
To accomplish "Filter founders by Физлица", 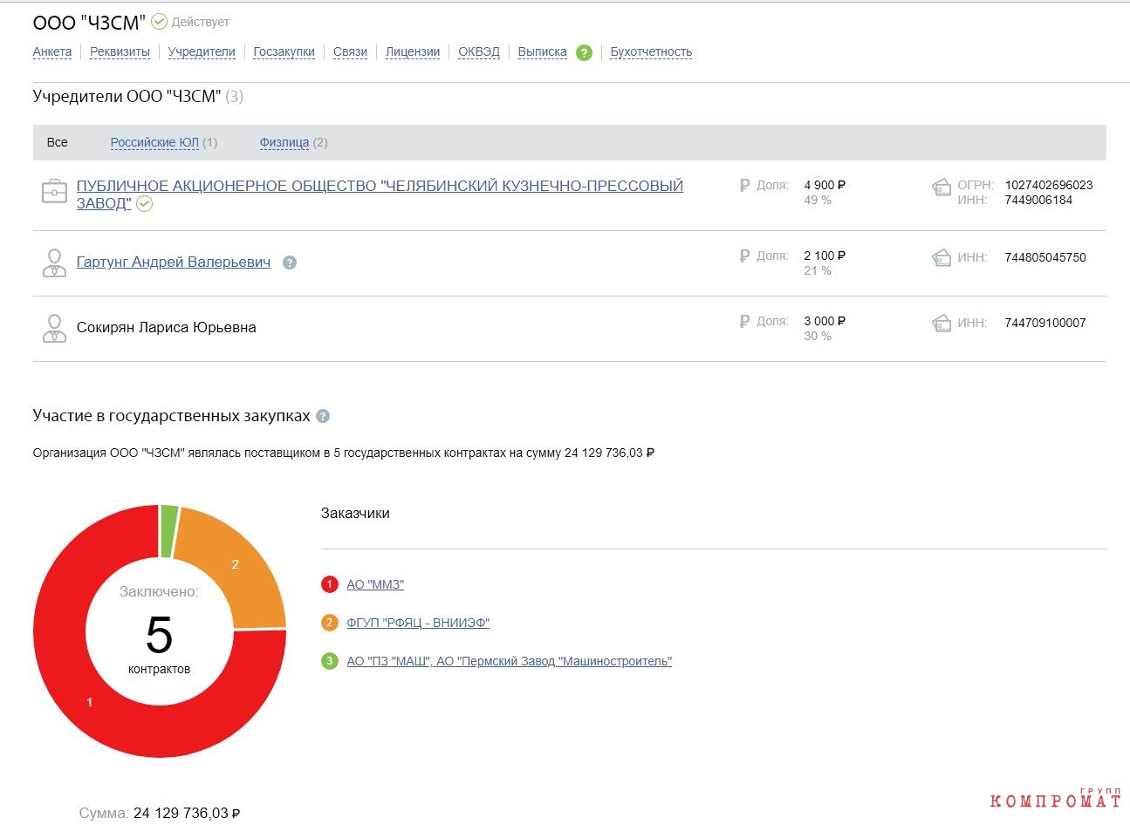I will 284,142.
